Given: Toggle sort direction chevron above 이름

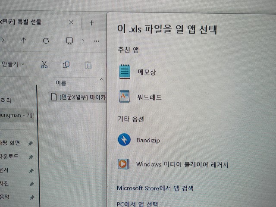Looking at the screenshot, I should pyautogui.click(x=102, y=79).
